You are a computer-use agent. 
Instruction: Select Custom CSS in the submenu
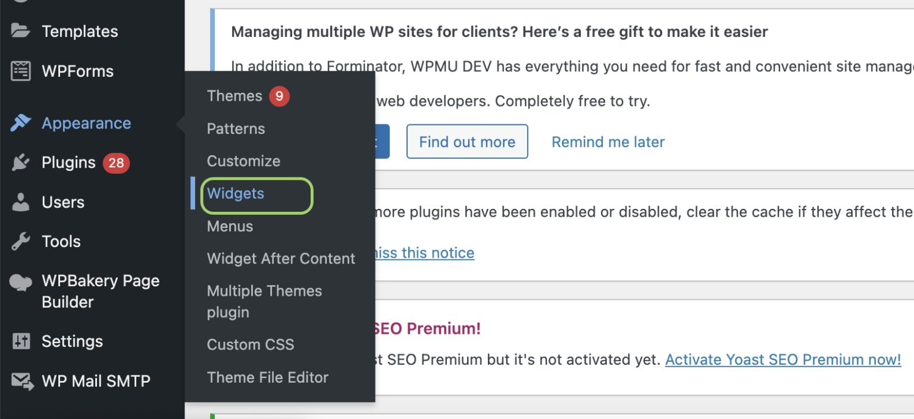click(251, 344)
